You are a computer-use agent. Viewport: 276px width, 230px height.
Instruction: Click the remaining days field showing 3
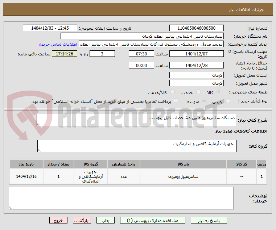pos(102,54)
